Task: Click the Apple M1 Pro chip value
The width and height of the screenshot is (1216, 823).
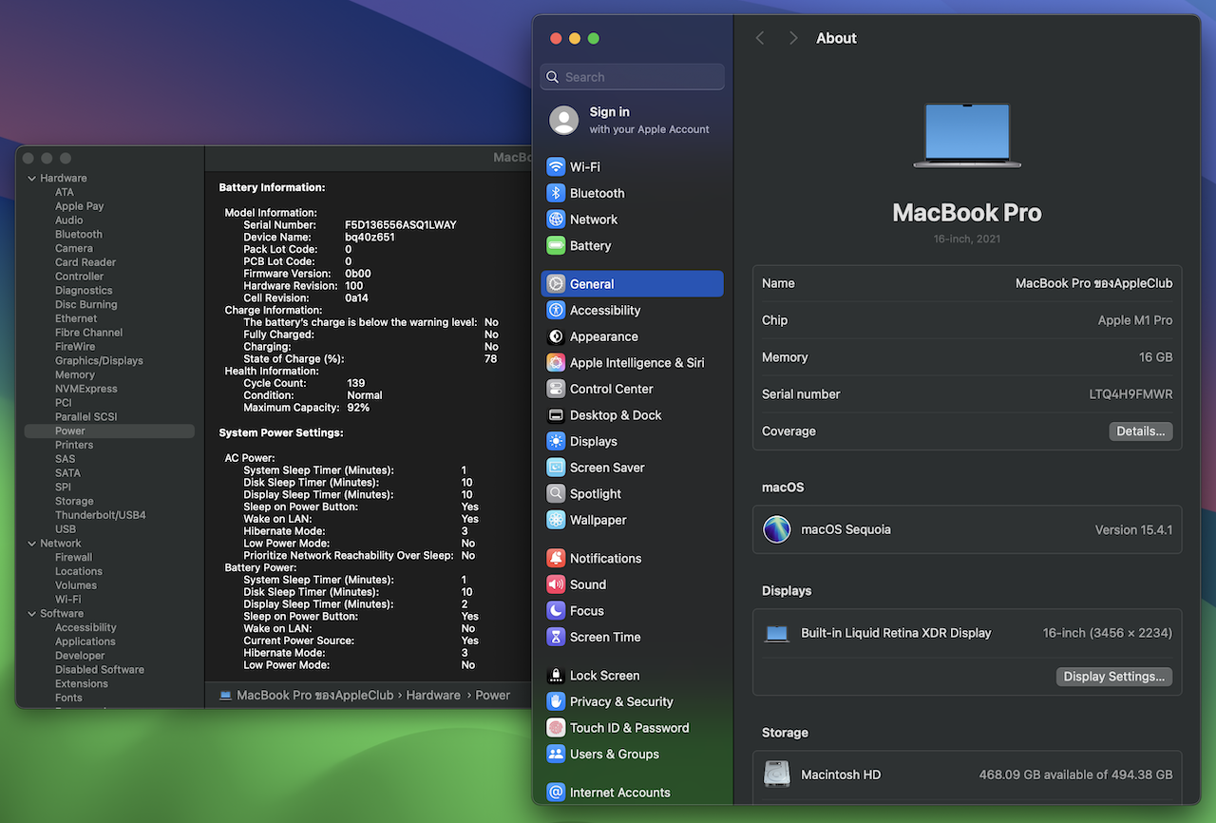Action: coord(1135,320)
